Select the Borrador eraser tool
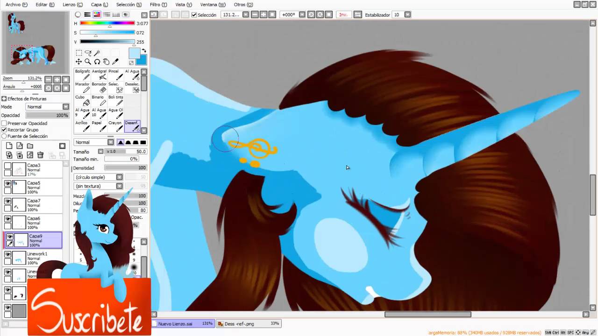The height and width of the screenshot is (336, 598). coord(99,87)
